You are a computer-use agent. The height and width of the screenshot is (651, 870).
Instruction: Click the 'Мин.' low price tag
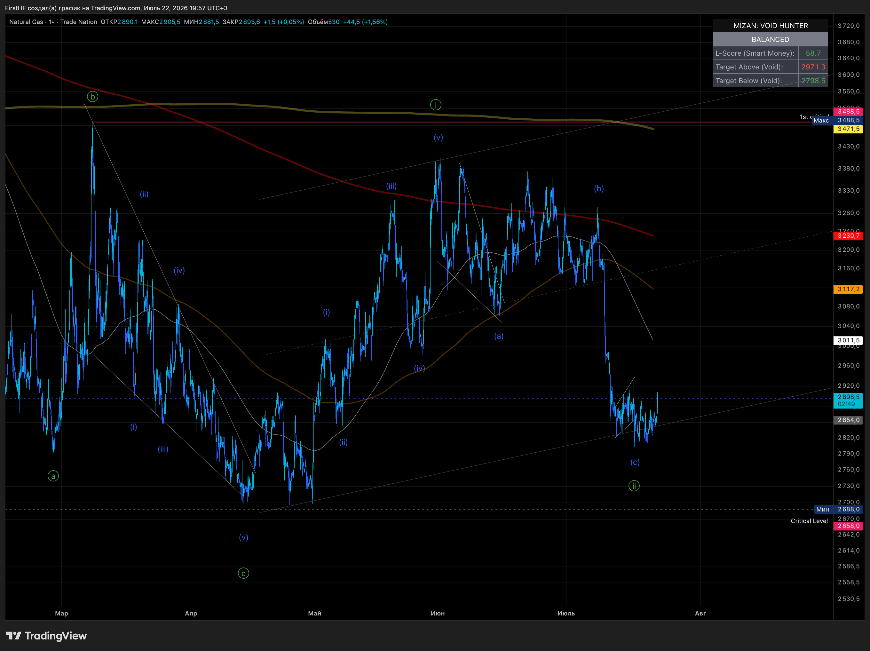tap(824, 509)
